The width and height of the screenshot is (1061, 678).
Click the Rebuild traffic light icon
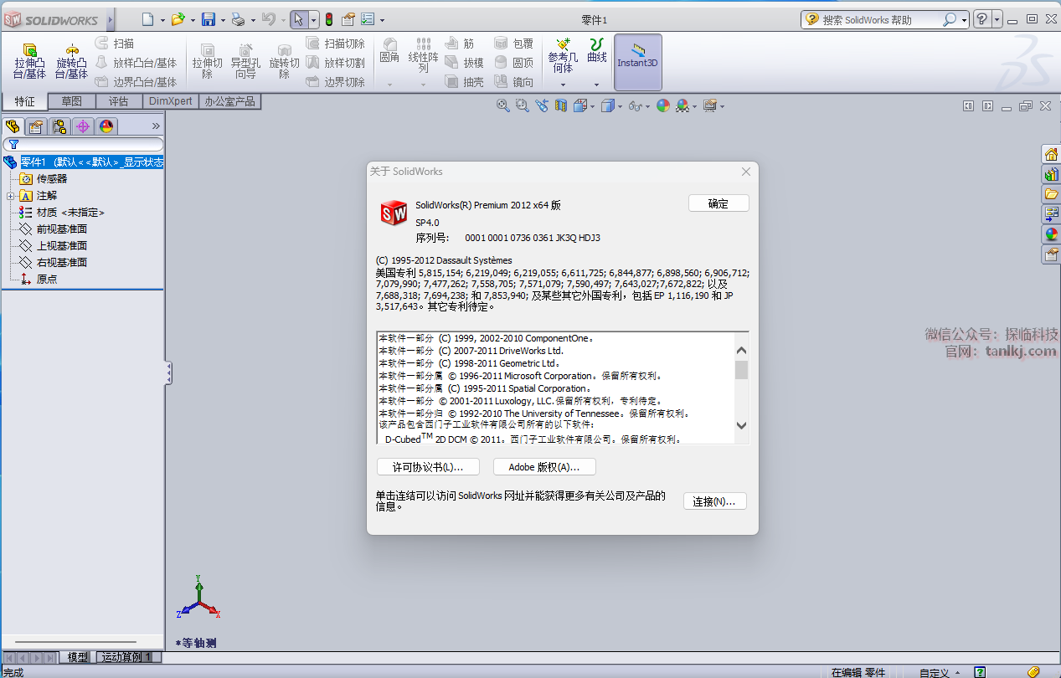coord(329,19)
